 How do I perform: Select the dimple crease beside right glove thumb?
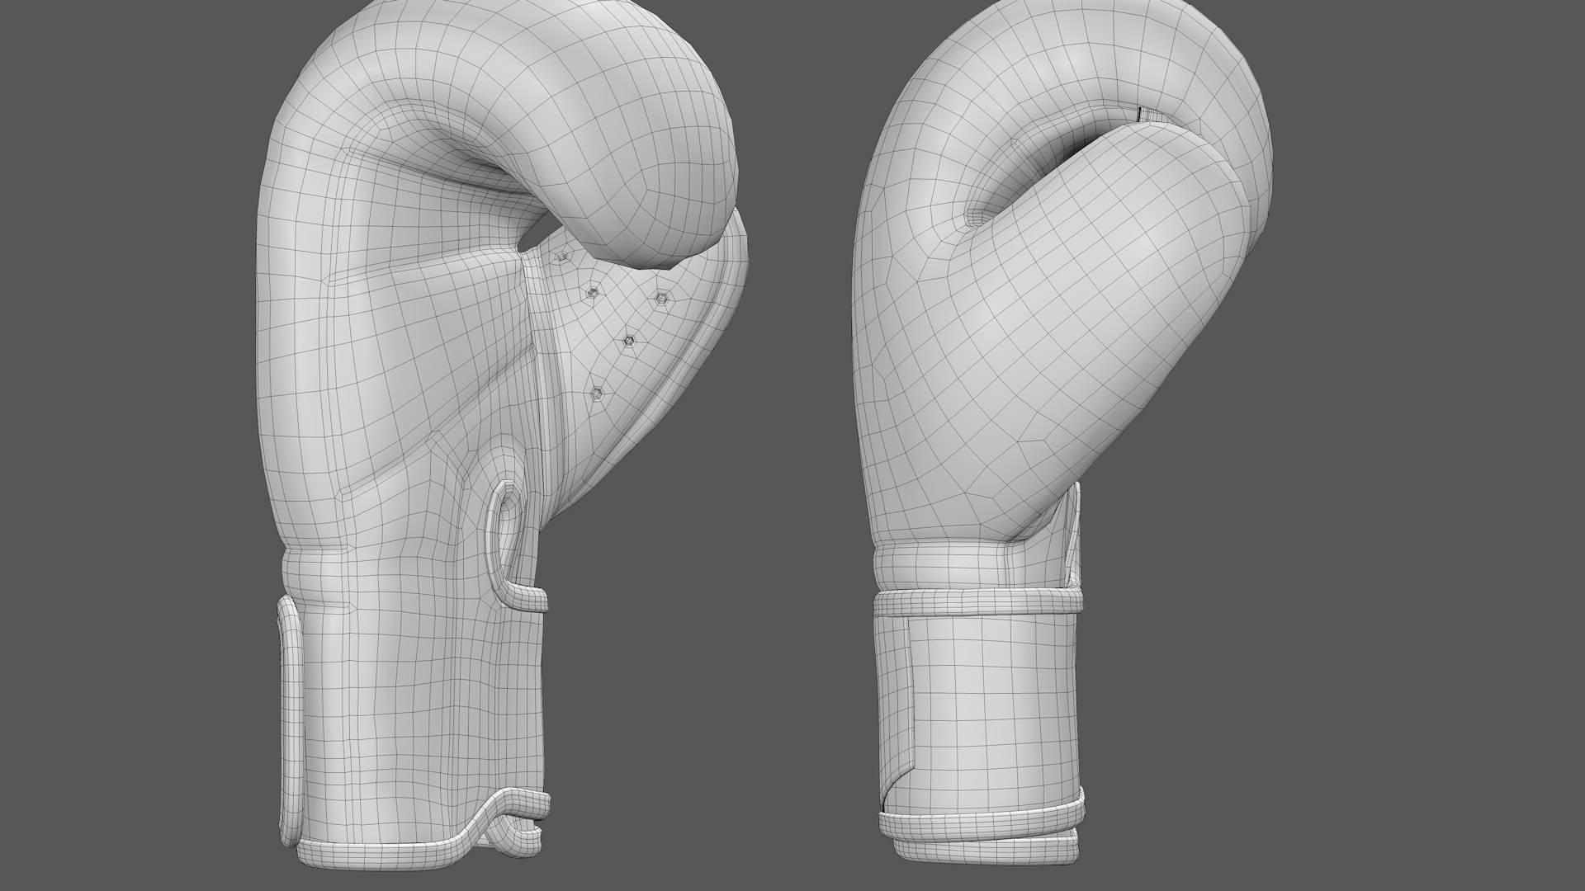(974, 216)
